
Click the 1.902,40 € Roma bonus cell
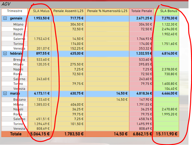point(169,34)
